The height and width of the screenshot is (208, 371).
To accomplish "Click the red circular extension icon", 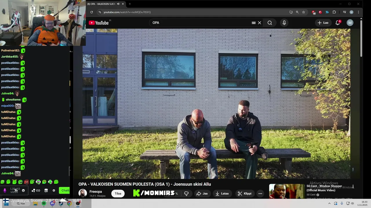I will pos(320,12).
